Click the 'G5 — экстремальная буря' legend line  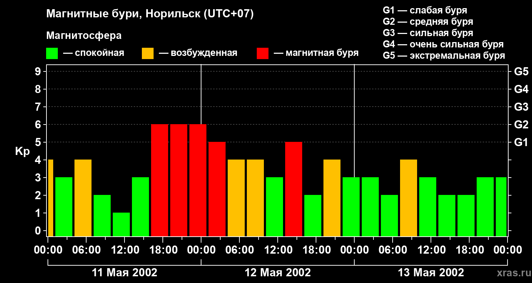(x=444, y=56)
